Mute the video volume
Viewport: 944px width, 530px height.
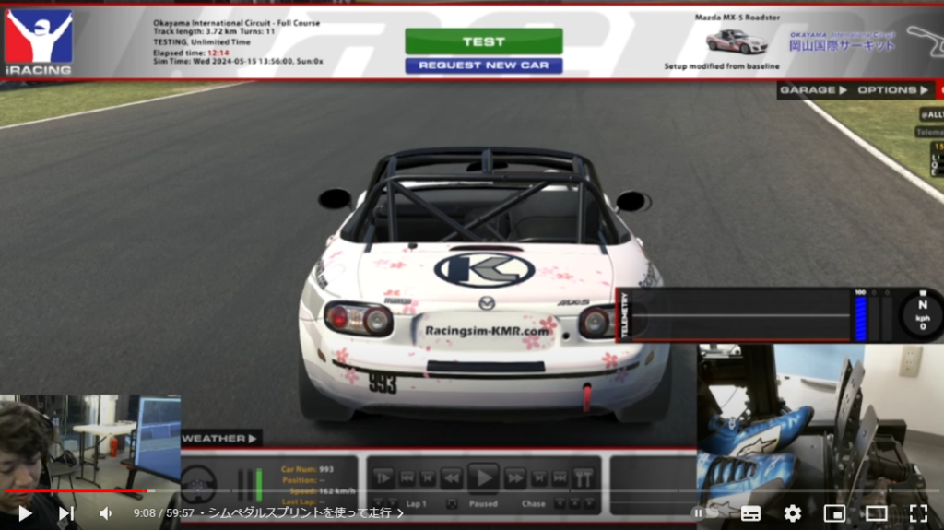tap(106, 513)
